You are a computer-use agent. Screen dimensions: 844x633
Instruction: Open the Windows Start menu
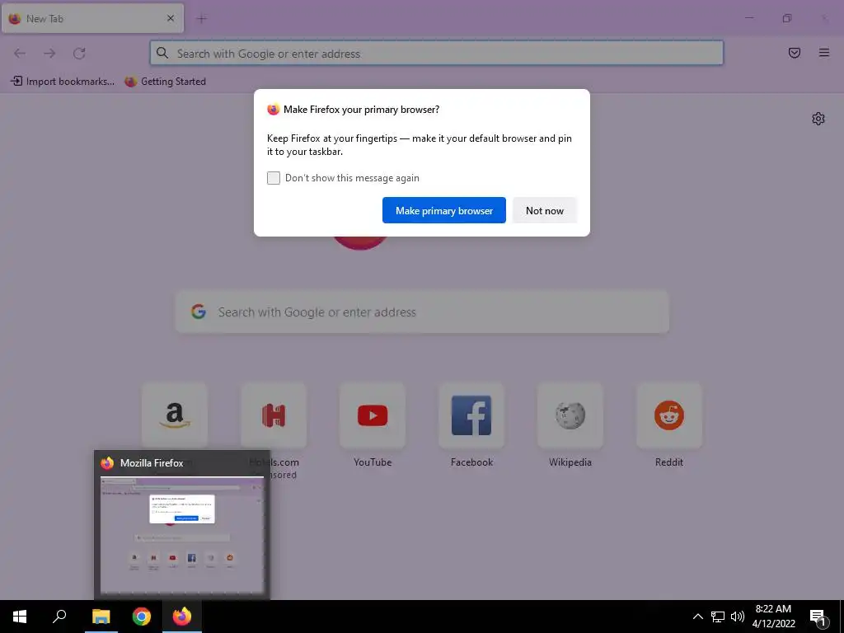20,617
